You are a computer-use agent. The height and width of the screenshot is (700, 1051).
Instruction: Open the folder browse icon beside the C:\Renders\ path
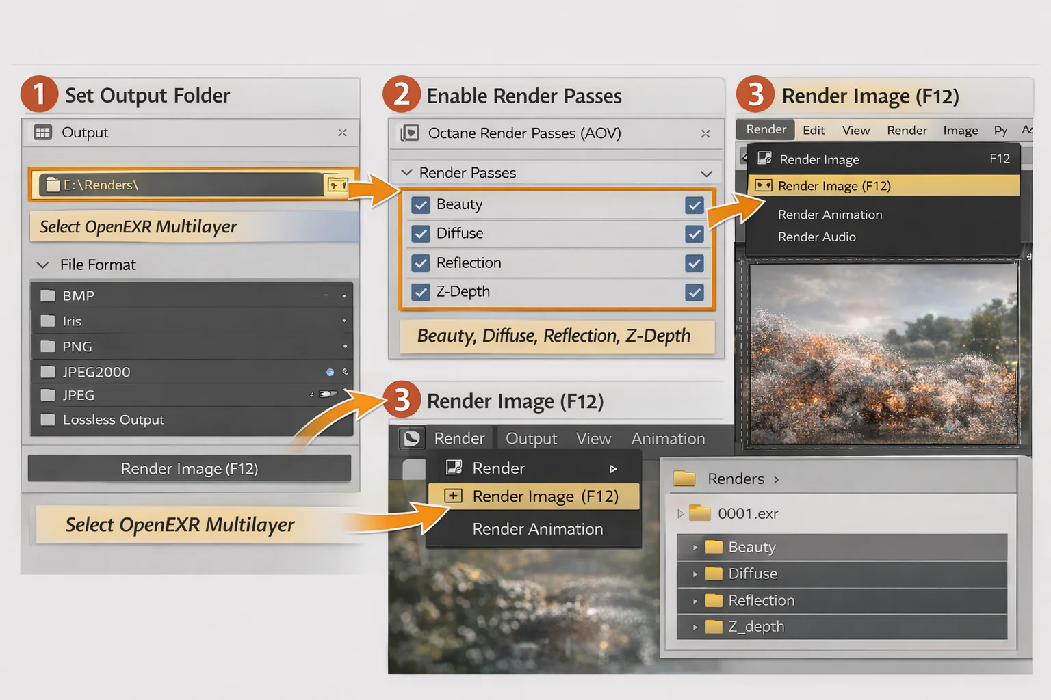click(337, 185)
